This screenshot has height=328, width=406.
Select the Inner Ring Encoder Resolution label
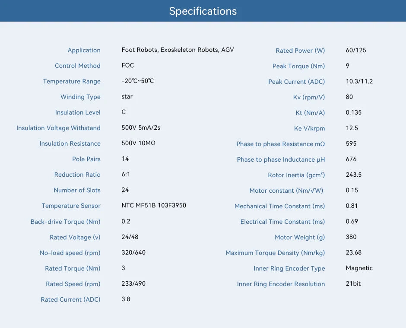tap(281, 284)
